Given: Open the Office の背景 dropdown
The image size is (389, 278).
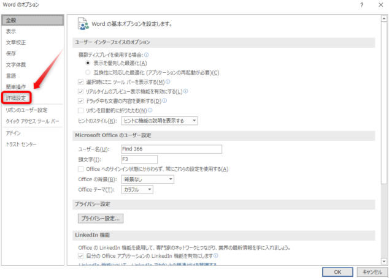Looking at the screenshot, I should [148, 179].
